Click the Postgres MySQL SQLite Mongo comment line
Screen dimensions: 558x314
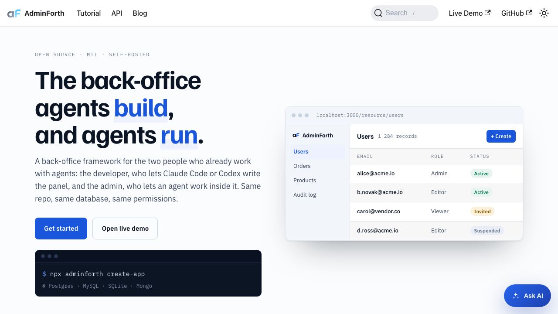point(97,286)
